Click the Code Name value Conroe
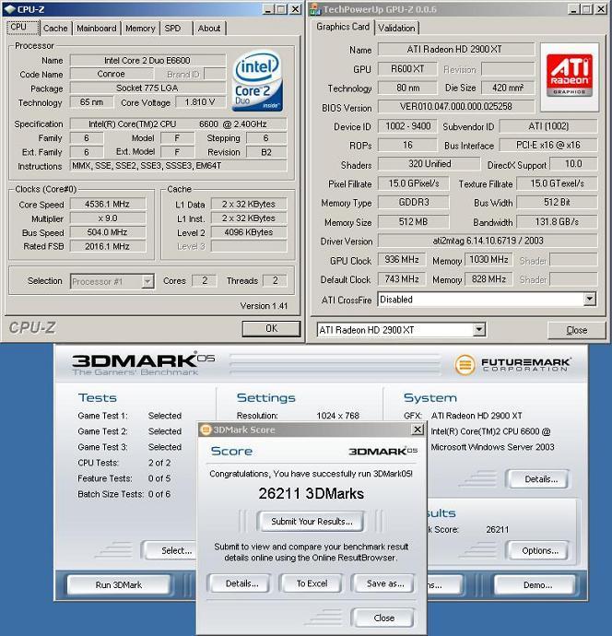Image resolution: width=612 pixels, height=636 pixels. pyautogui.click(x=112, y=75)
